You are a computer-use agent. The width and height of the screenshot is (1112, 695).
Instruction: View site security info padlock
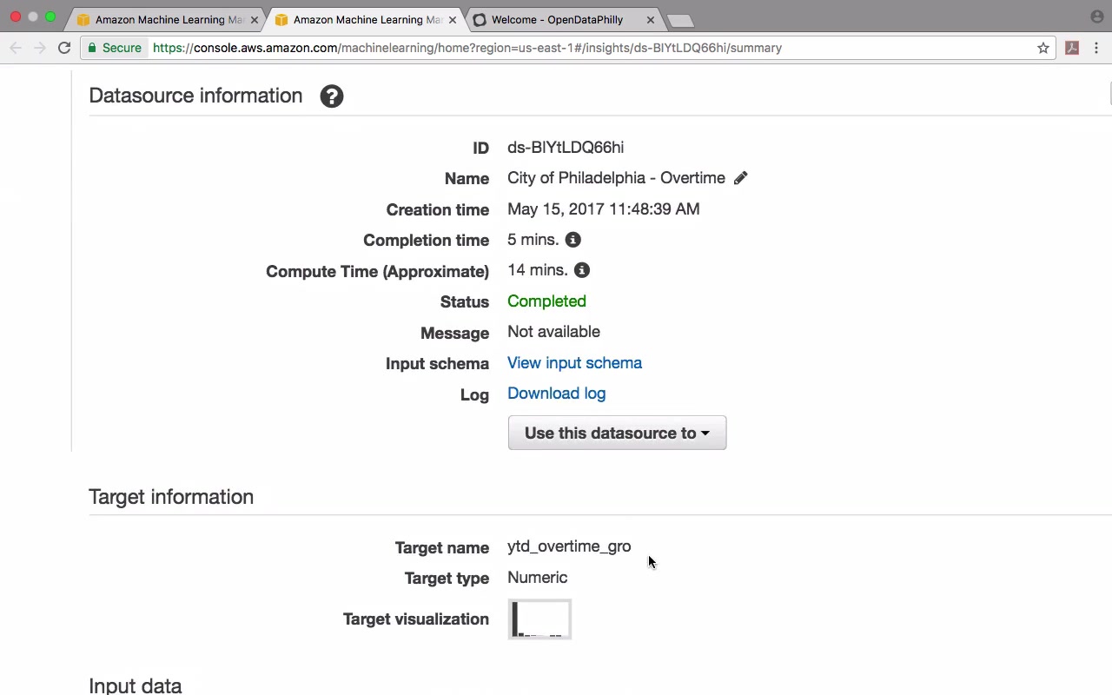92,48
